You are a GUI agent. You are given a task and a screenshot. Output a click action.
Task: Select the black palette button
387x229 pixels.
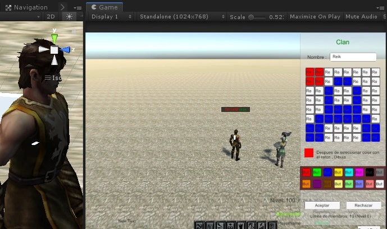(369, 172)
